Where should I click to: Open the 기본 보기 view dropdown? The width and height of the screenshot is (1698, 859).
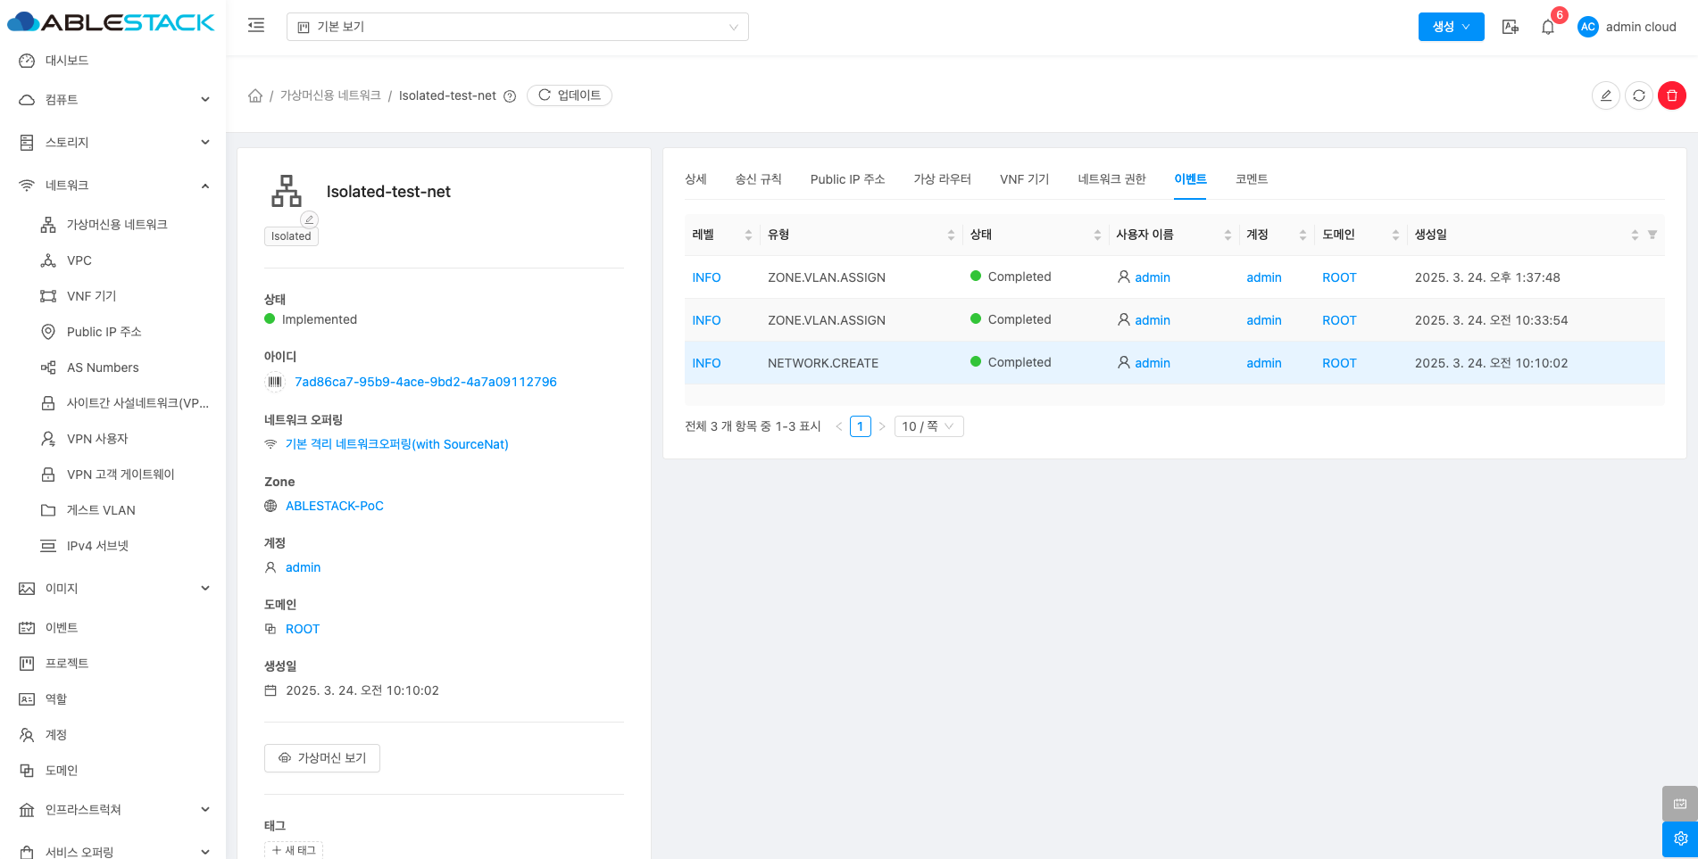(x=517, y=27)
